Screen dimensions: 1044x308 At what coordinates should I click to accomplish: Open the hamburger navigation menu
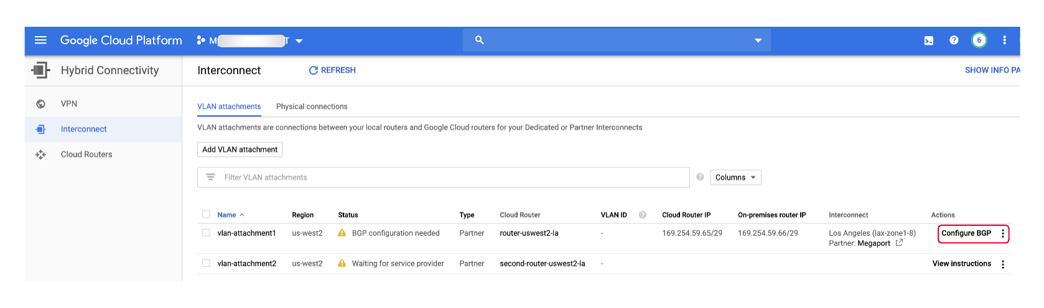click(x=40, y=40)
